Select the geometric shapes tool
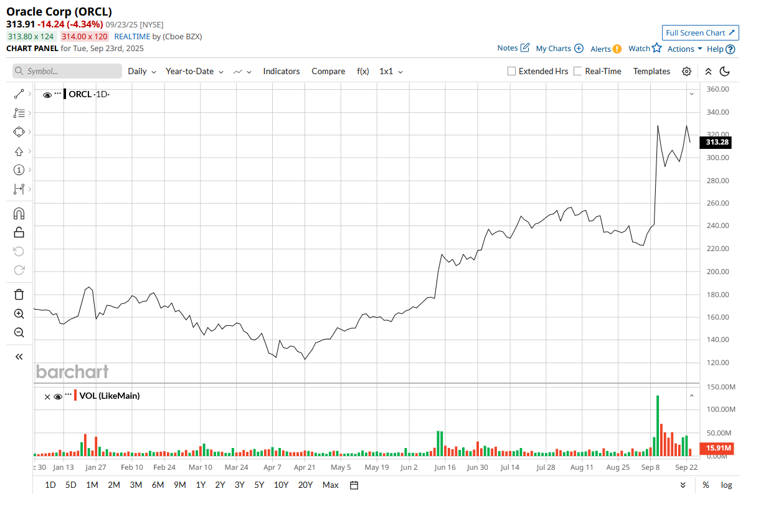This screenshot has width=766, height=524. [19, 132]
